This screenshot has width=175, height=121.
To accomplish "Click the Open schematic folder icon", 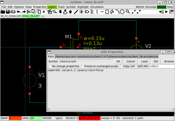I will [x=3, y=12].
